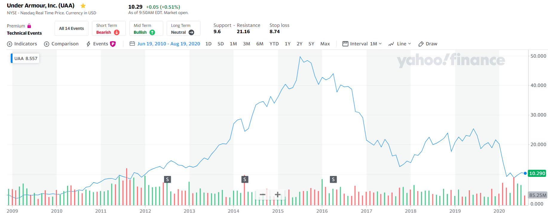Open the date range picker
Image resolution: width=548 pixels, height=216 pixels.
point(165,44)
